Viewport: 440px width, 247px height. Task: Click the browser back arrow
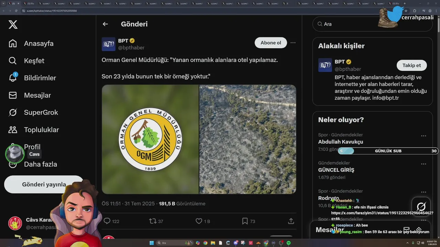pos(4,11)
